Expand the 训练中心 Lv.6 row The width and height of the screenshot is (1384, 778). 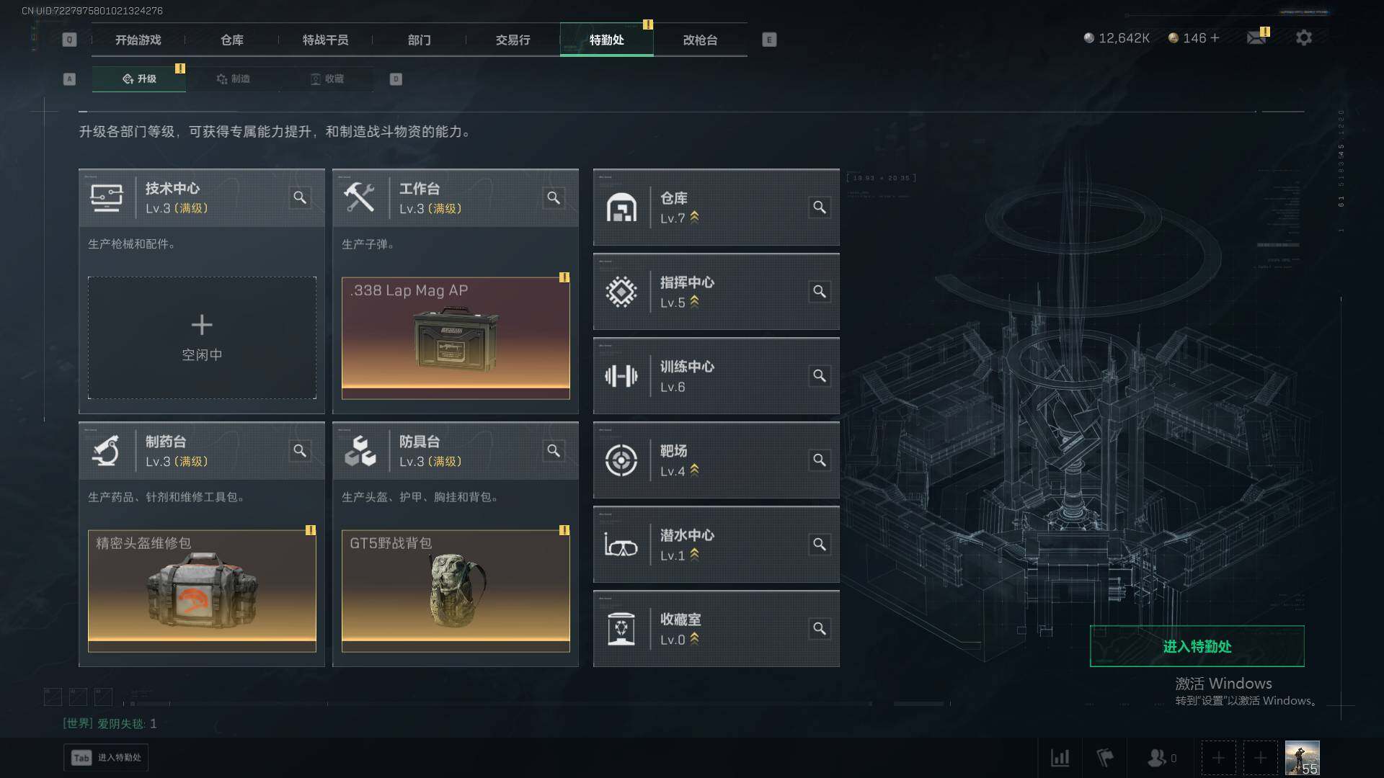pyautogui.click(x=716, y=376)
